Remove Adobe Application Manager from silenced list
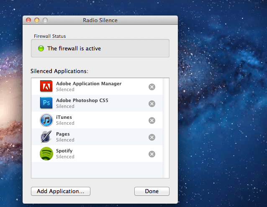Viewport: 267px width, 207px height. click(x=152, y=87)
